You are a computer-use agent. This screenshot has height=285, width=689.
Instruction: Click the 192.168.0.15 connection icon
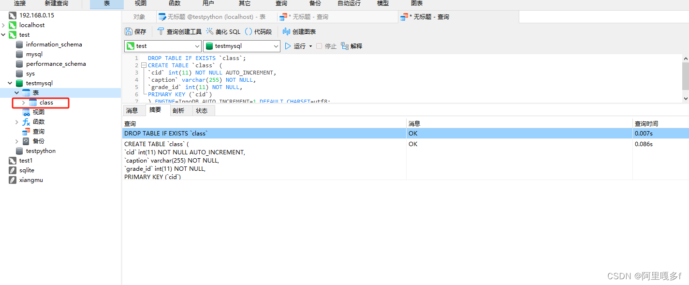coord(13,15)
